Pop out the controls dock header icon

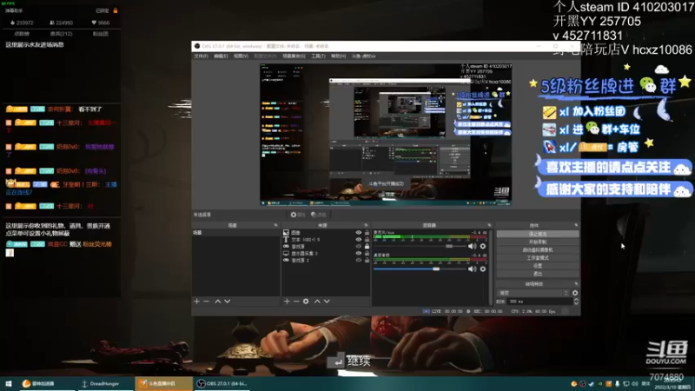[576, 225]
